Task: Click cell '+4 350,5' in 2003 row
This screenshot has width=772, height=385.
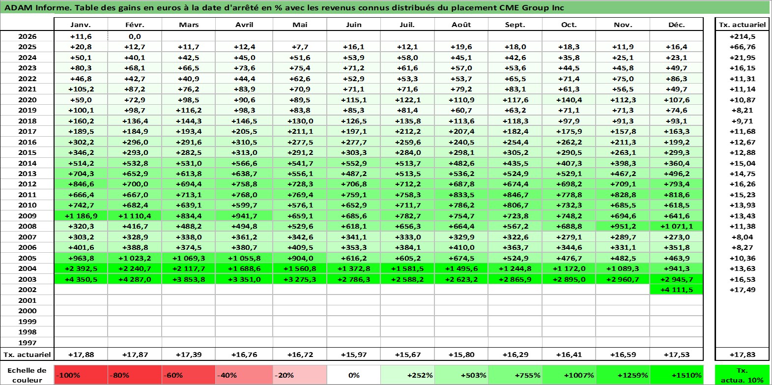Action: (81, 279)
